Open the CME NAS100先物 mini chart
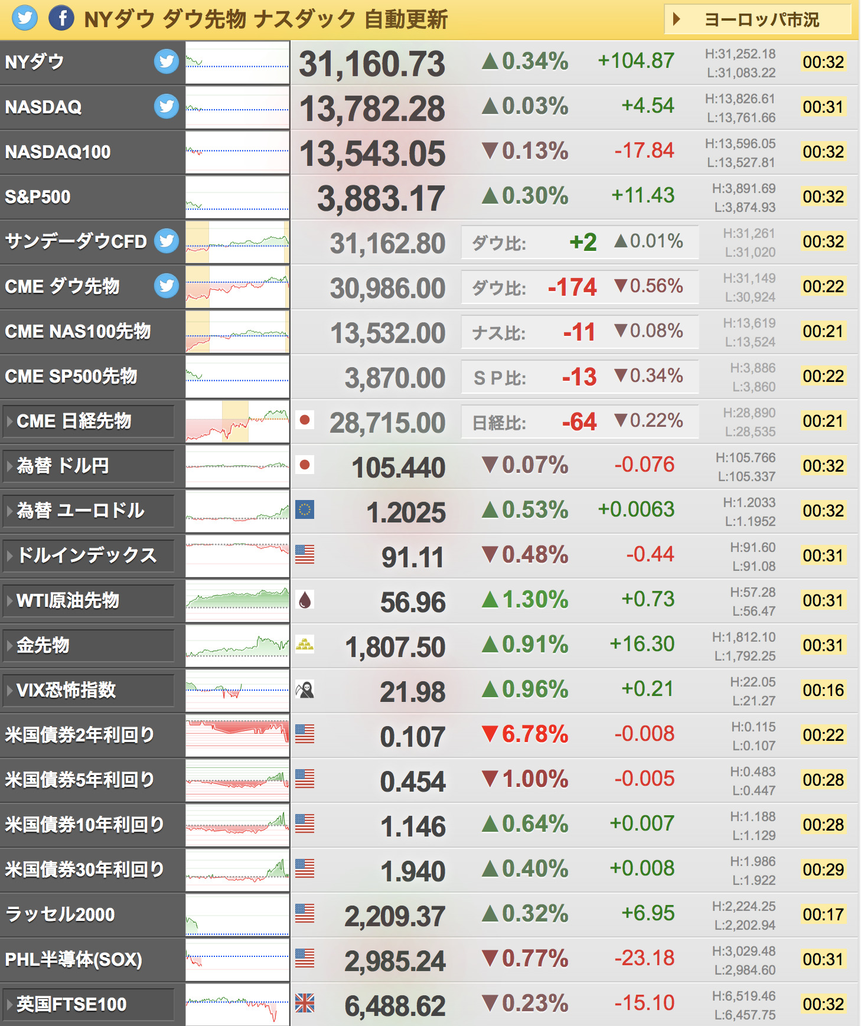The height and width of the screenshot is (1026, 861). coord(237,332)
